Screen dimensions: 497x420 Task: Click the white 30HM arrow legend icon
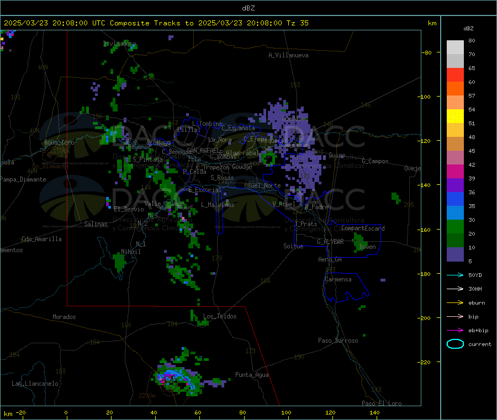pyautogui.click(x=455, y=289)
